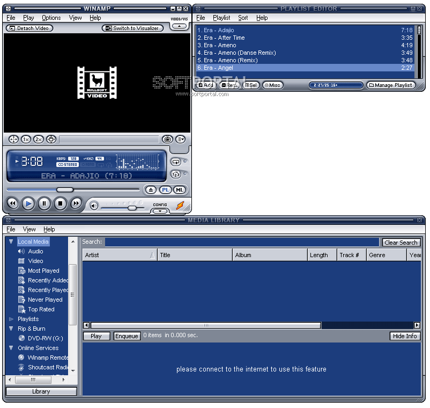The height and width of the screenshot is (408, 430).
Task: Expand the Playlists tree node
Action: coord(11,319)
